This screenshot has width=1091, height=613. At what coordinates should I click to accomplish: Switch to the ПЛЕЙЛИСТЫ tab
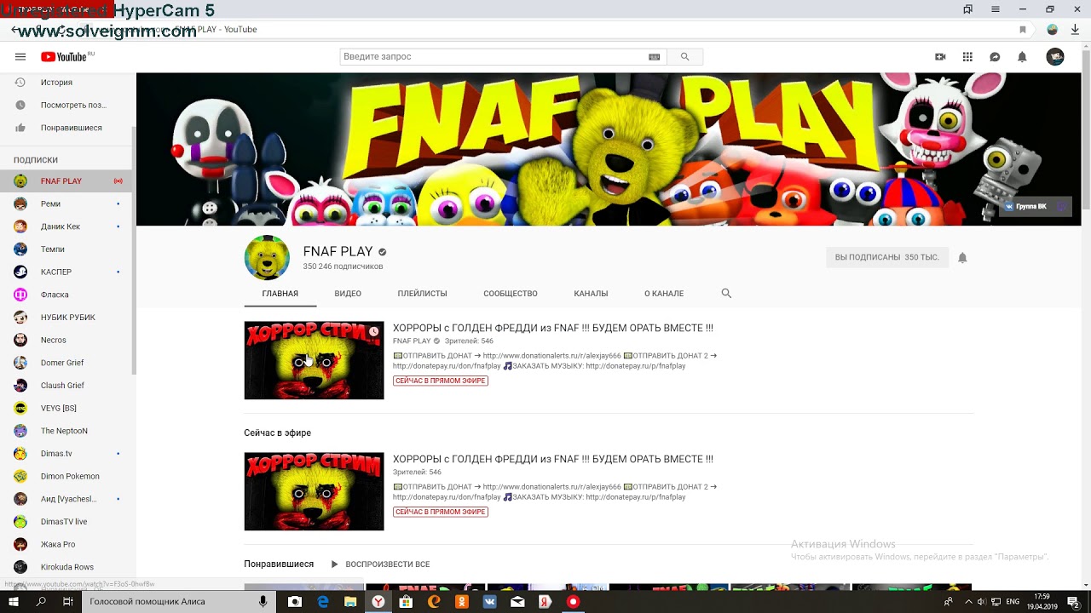422,294
